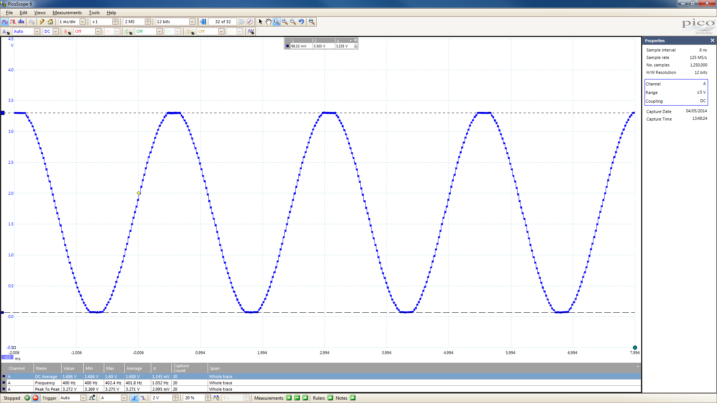The width and height of the screenshot is (717, 403).
Task: Select Scope Mode icon in toolbar
Action: [5, 22]
